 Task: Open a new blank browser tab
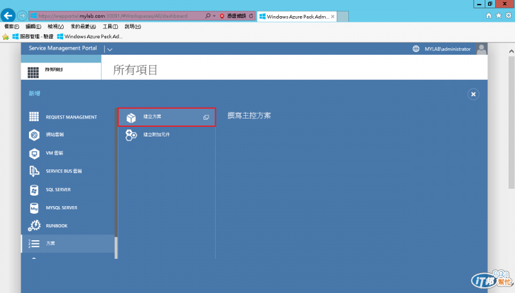click(x=342, y=17)
